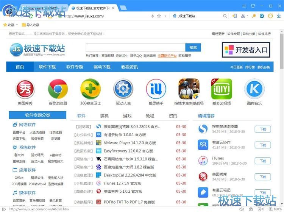Open 百度知道推广大师 1.8.2 绿色版 entry

(129, 167)
